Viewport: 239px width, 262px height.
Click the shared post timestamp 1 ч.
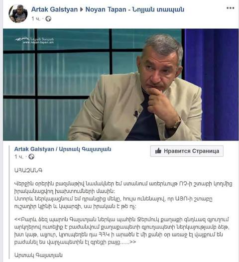click(19, 157)
